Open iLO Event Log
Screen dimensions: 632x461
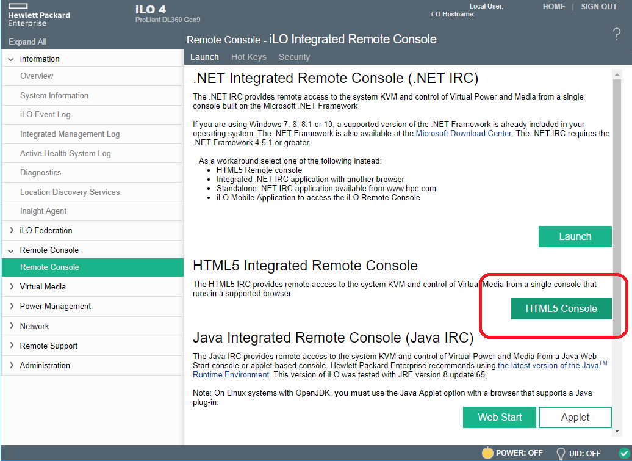point(93,115)
